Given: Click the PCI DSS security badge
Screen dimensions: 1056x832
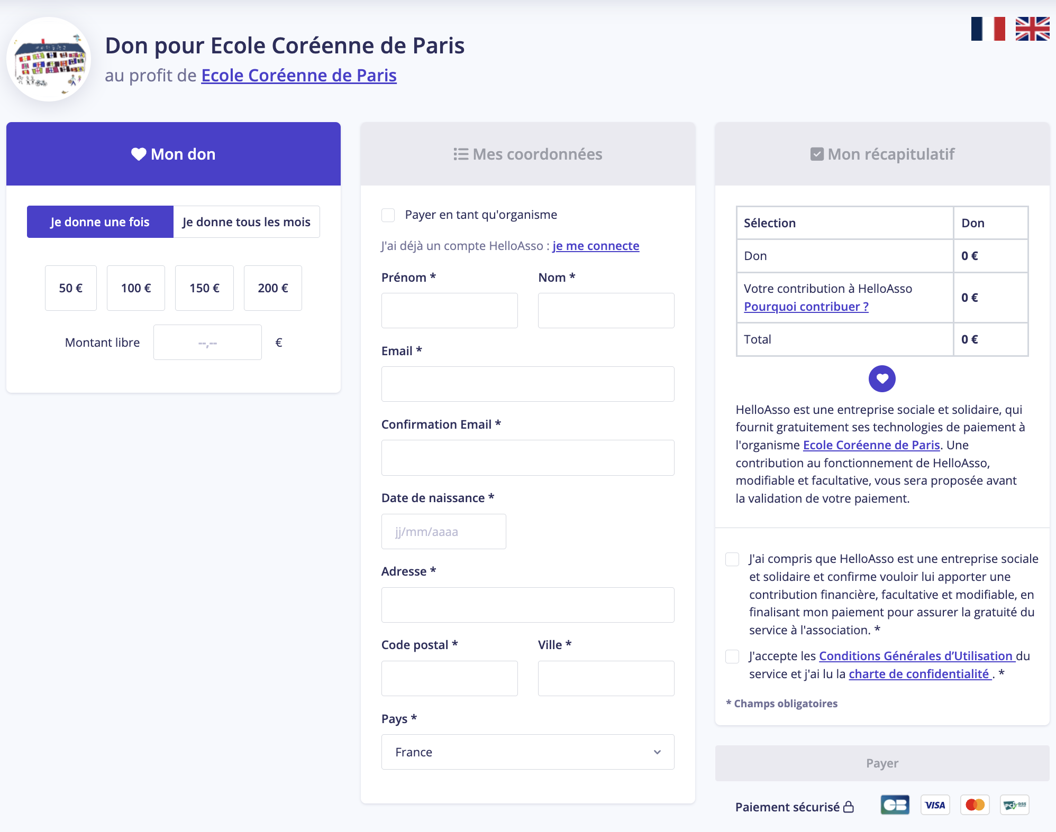Looking at the screenshot, I should tap(1015, 805).
